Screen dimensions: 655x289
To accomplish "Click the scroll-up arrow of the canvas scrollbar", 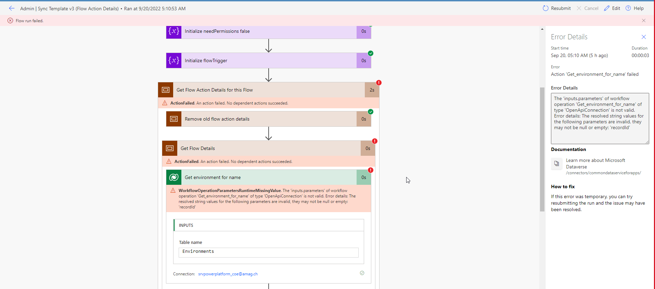I will (542, 29).
